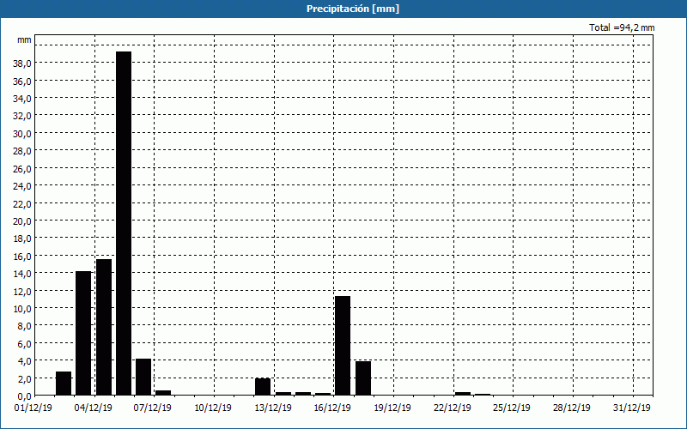Viewport: 687px width, 429px height.
Task: Click the 0,0 y-axis value
Action: pyautogui.click(x=24, y=396)
